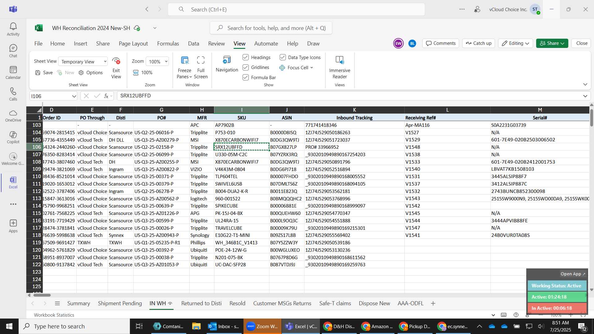Screen dimensions: 594x334
Task: Close the workbook with Close button
Action: [x=582, y=43]
